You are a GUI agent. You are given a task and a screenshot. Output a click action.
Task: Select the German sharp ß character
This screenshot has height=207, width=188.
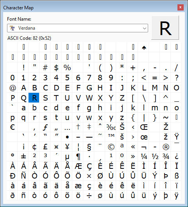point(176,176)
